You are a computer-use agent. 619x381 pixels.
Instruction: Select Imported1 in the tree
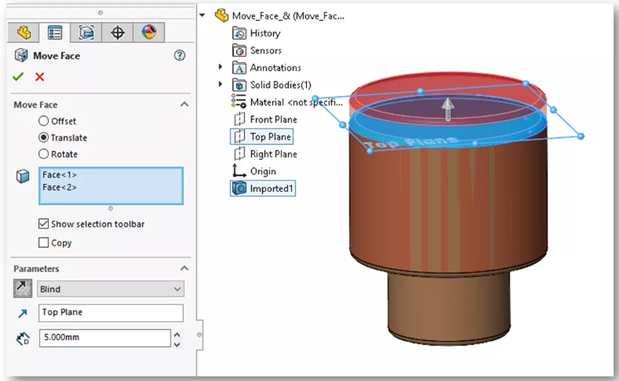[272, 189]
